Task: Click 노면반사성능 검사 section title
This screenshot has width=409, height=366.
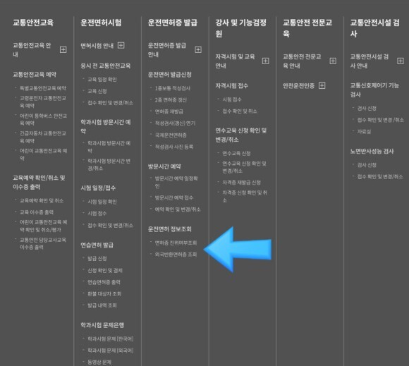Action: (372, 152)
